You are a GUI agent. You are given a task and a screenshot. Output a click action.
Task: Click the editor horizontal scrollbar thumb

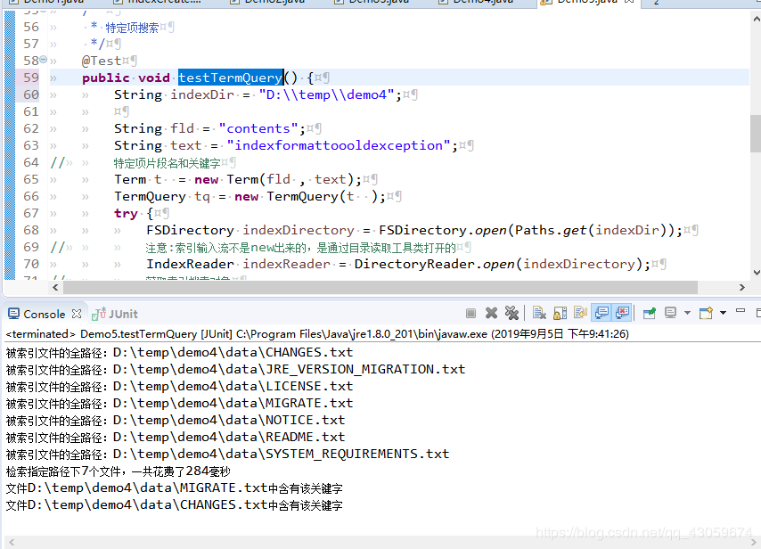tap(380, 287)
